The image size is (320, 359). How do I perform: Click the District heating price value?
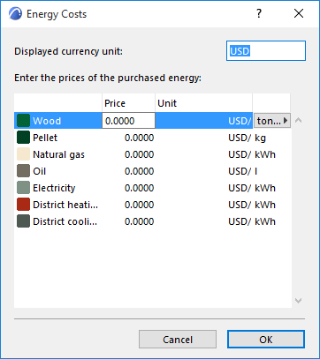tap(139, 205)
